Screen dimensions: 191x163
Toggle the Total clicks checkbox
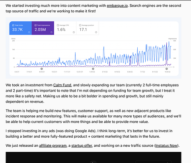pyautogui.click(x=13, y=25)
